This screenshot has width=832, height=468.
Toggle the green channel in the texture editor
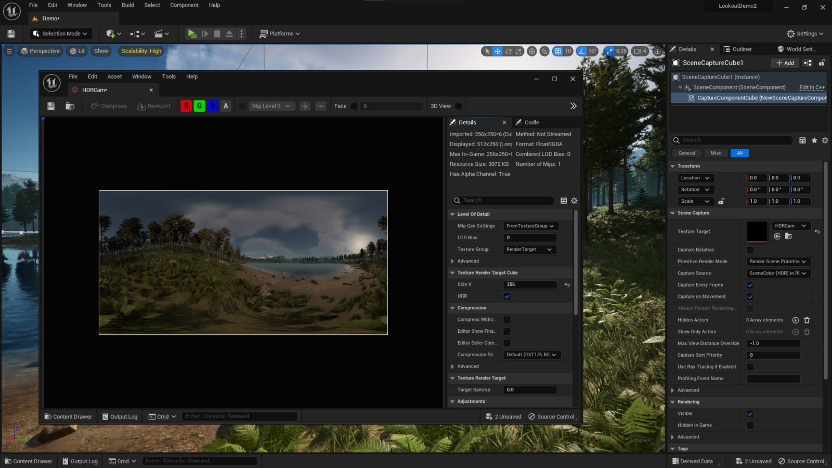point(199,106)
